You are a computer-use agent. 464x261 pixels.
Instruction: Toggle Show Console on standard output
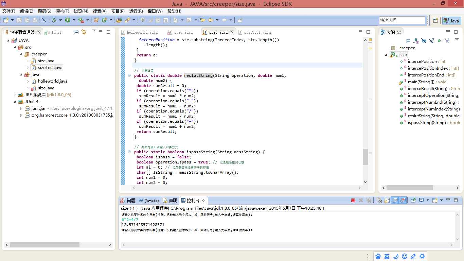click(x=395, y=201)
